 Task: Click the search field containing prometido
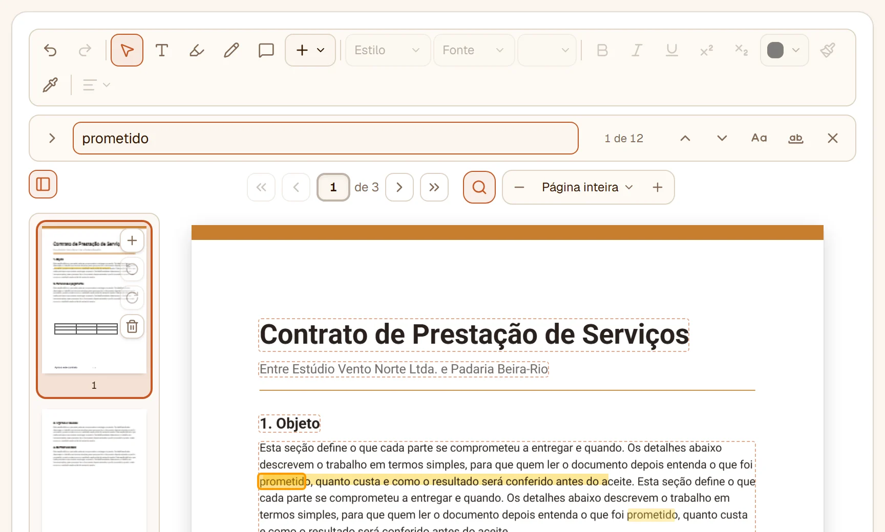coord(326,138)
